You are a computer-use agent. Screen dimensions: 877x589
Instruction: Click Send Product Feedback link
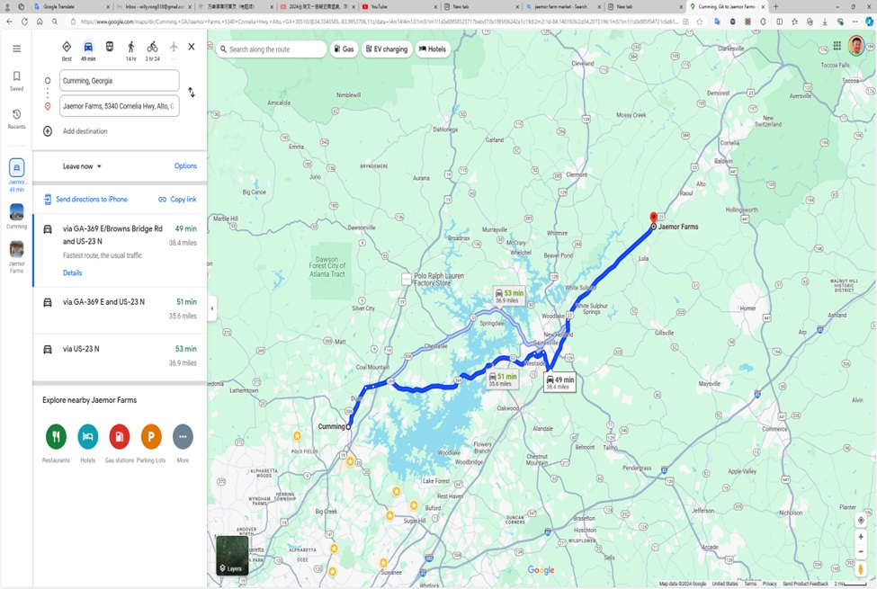click(x=805, y=584)
